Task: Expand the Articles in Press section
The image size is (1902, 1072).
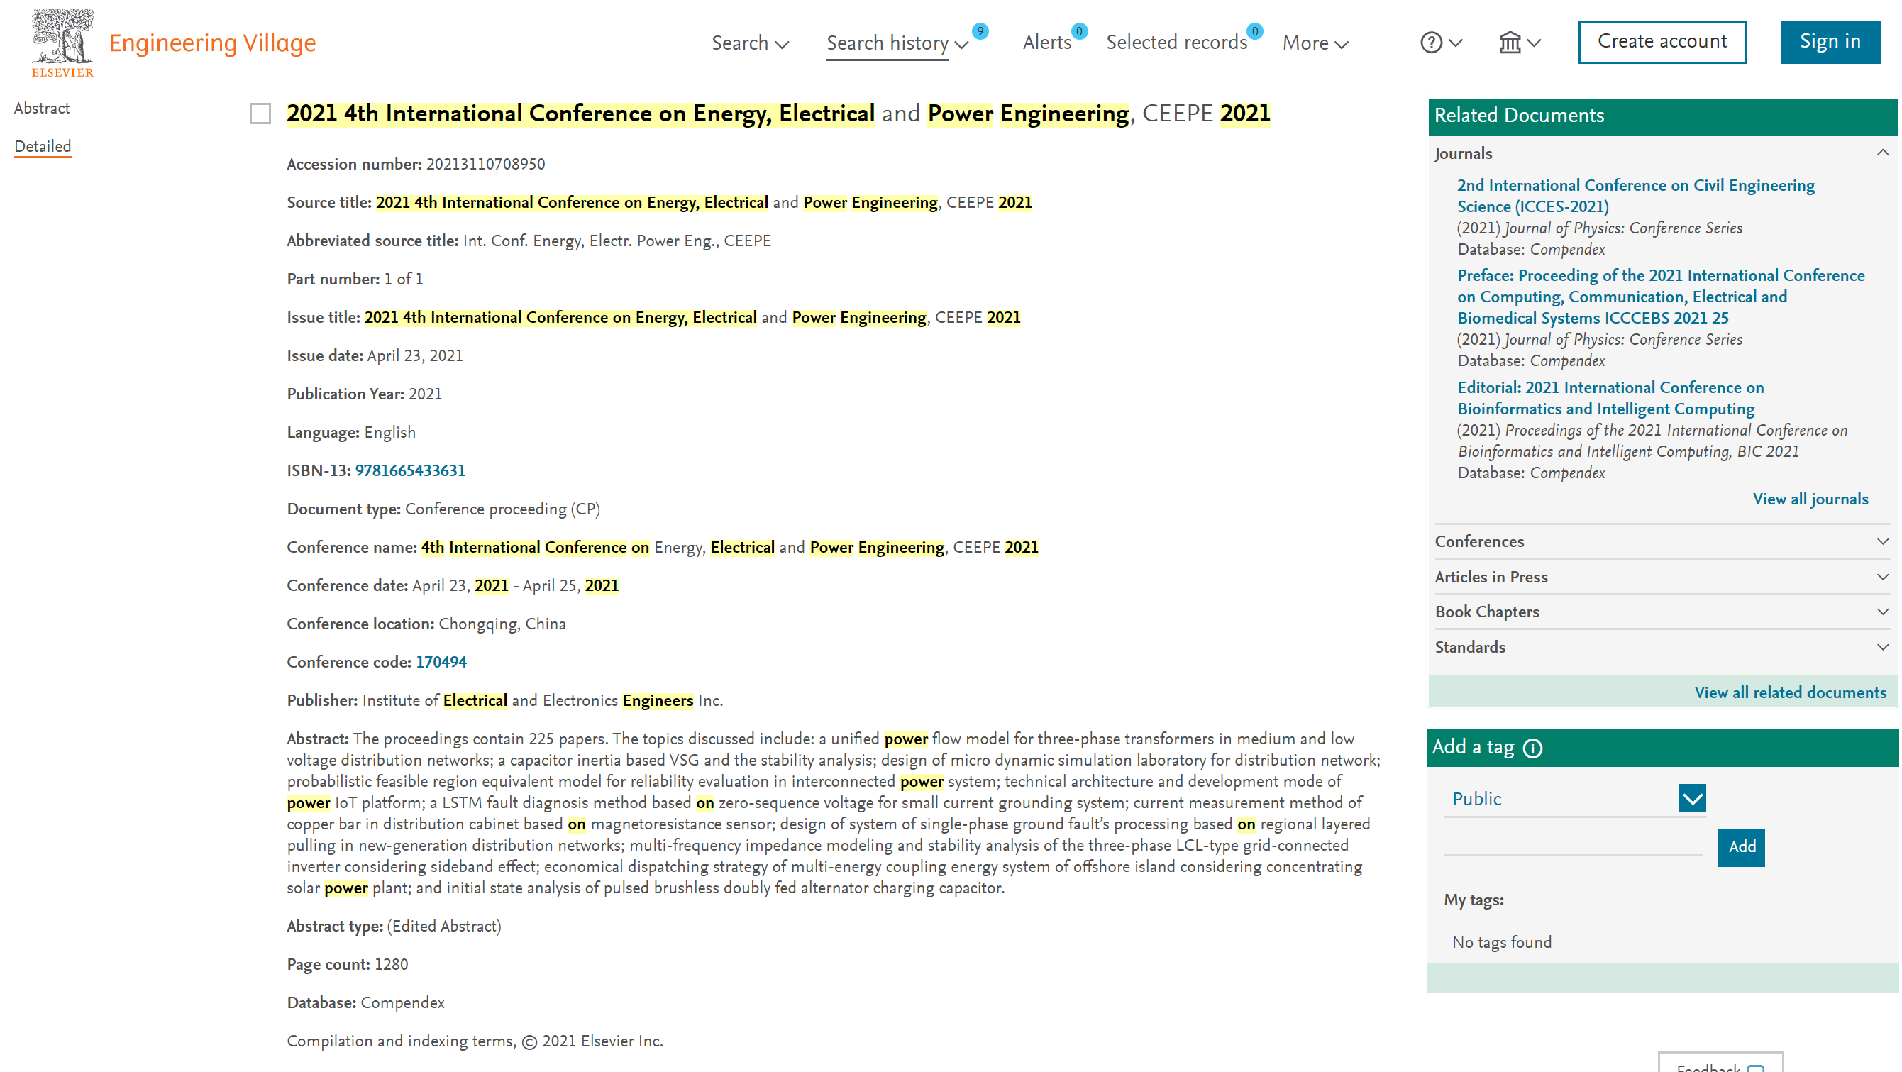Action: click(1882, 577)
